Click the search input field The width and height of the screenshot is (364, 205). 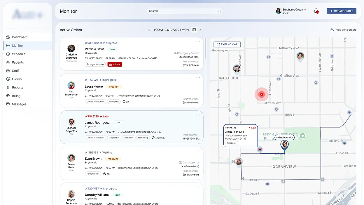click(185, 11)
